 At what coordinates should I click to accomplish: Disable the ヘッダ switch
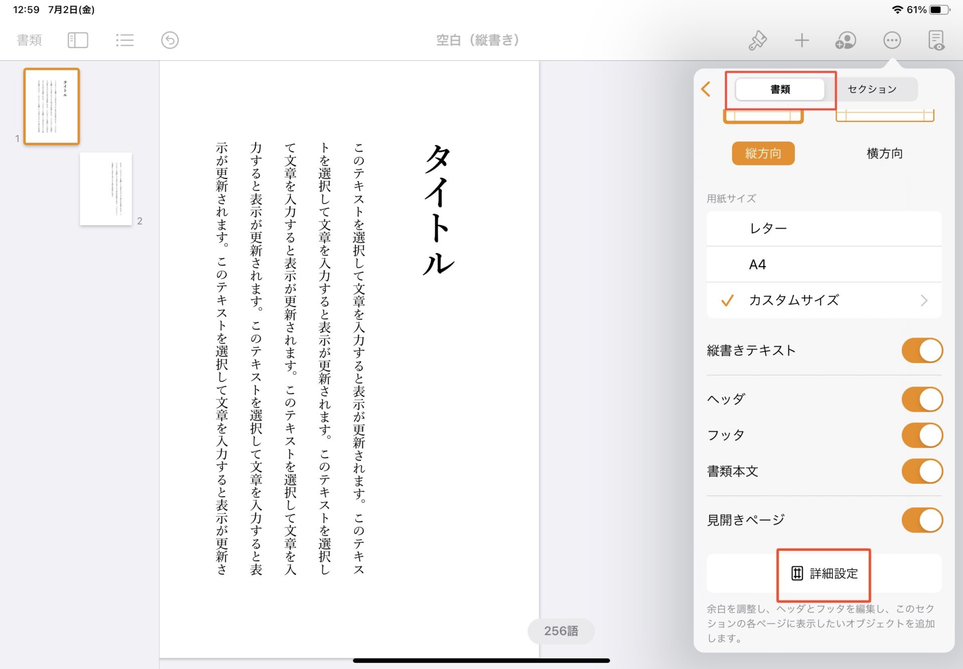(x=922, y=399)
